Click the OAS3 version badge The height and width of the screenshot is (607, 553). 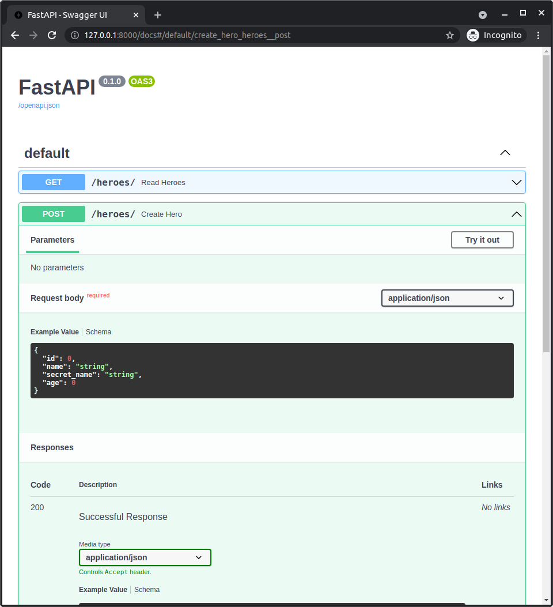coord(141,81)
